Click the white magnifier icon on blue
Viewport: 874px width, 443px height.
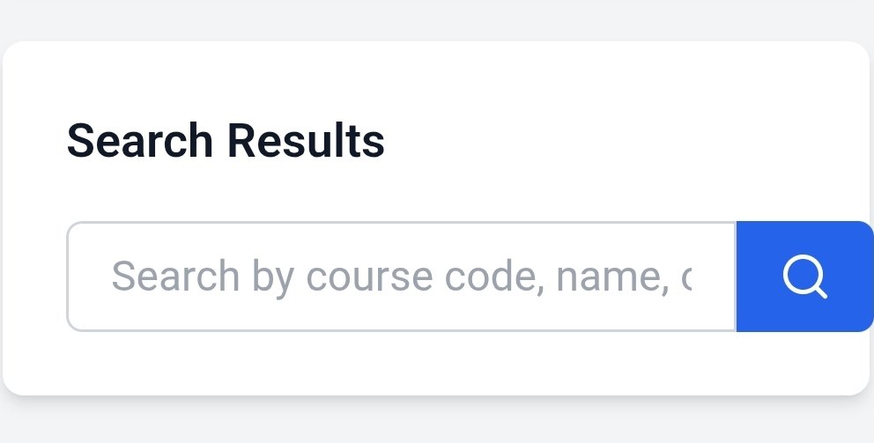click(804, 277)
